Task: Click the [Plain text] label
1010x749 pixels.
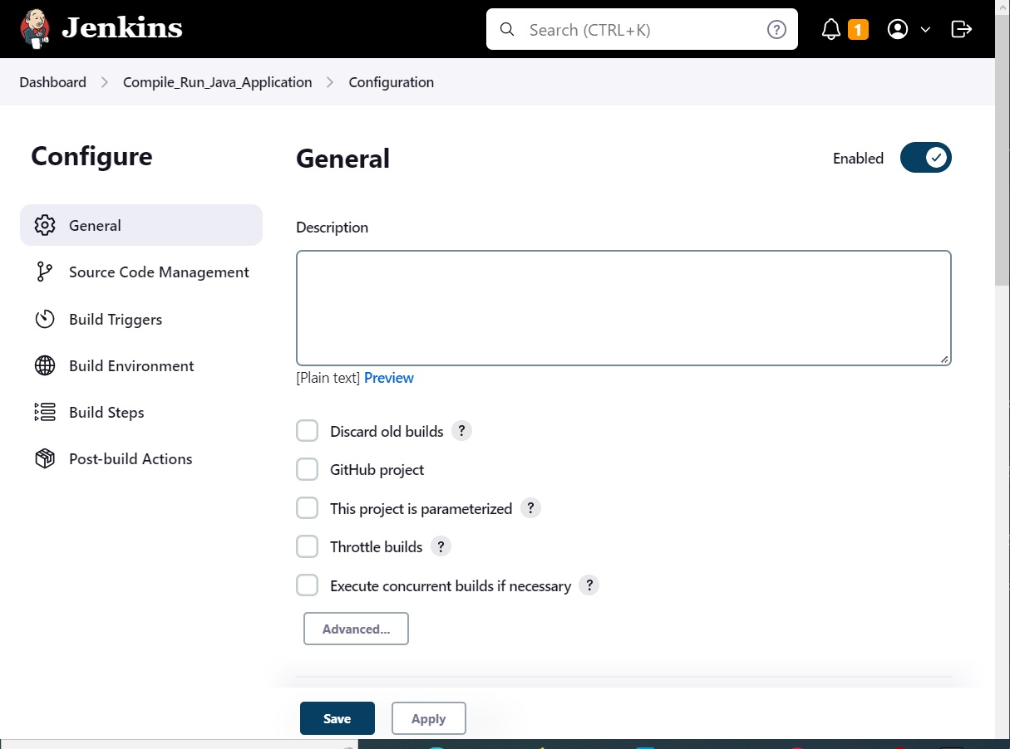Action: pos(328,378)
